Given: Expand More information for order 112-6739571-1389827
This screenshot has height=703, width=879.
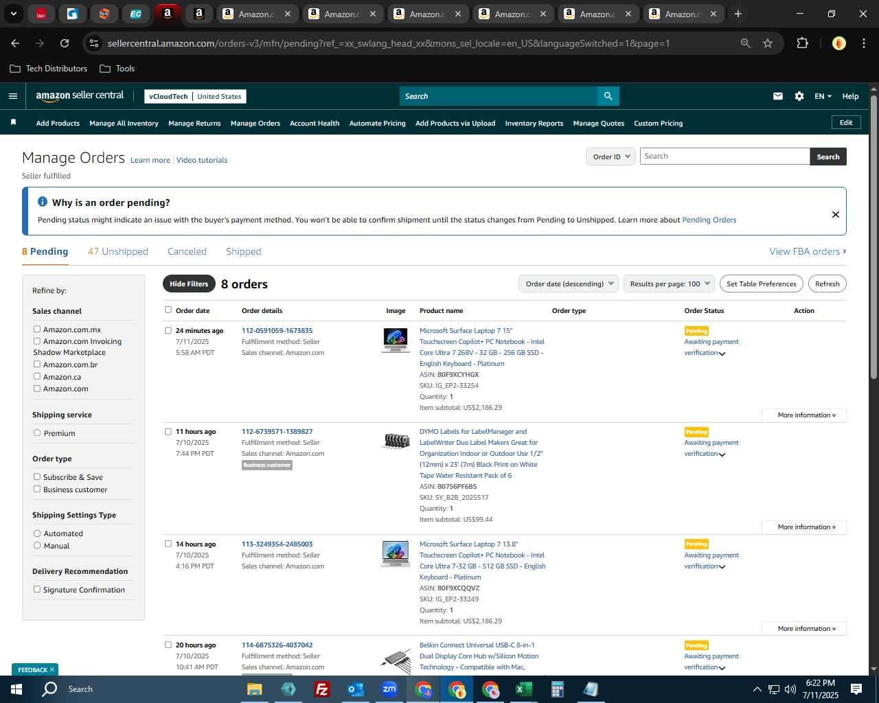Looking at the screenshot, I should [804, 527].
